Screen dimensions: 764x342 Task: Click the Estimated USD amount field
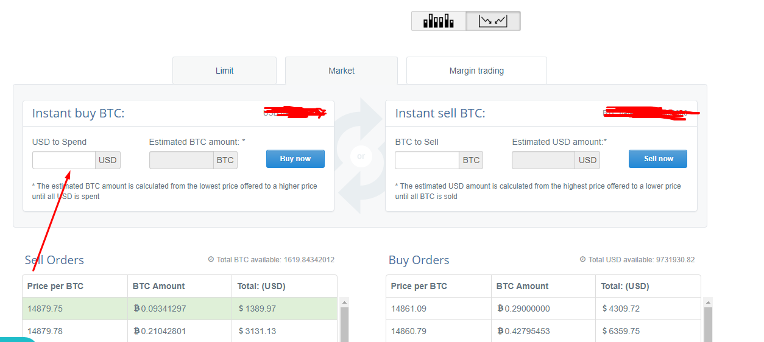[x=543, y=160]
